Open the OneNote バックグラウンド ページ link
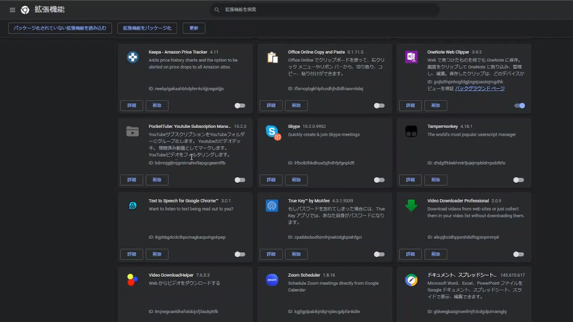573x322 pixels. coord(480,88)
